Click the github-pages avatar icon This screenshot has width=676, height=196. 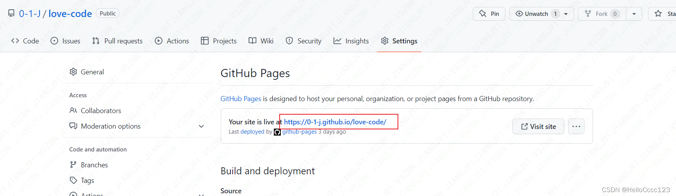pyautogui.click(x=277, y=132)
